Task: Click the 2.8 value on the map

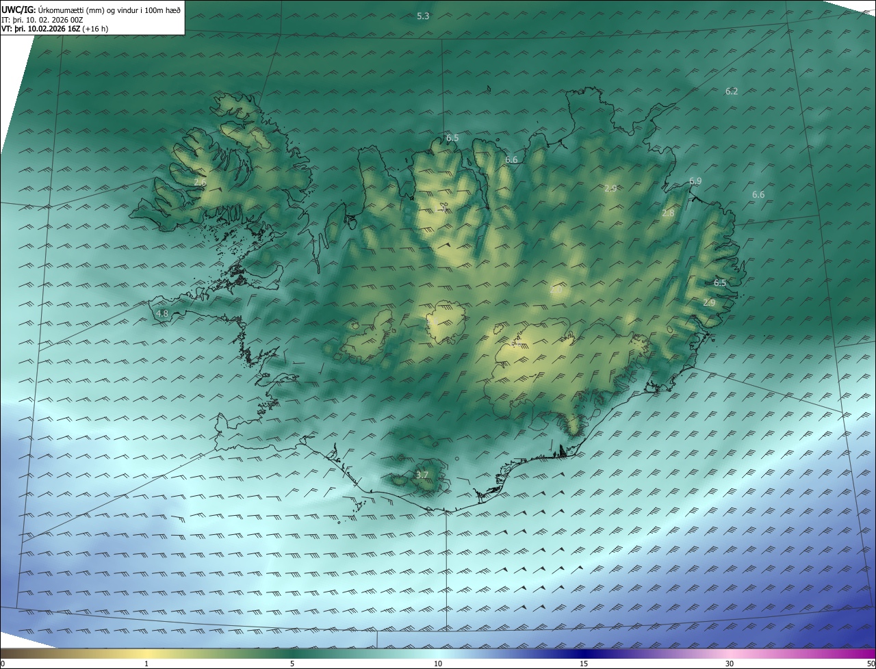Action: (668, 213)
